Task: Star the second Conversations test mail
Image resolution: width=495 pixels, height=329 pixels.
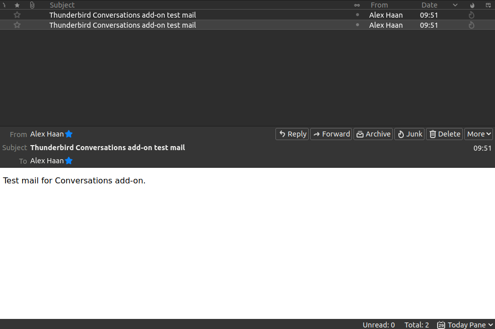Action: pyautogui.click(x=17, y=25)
